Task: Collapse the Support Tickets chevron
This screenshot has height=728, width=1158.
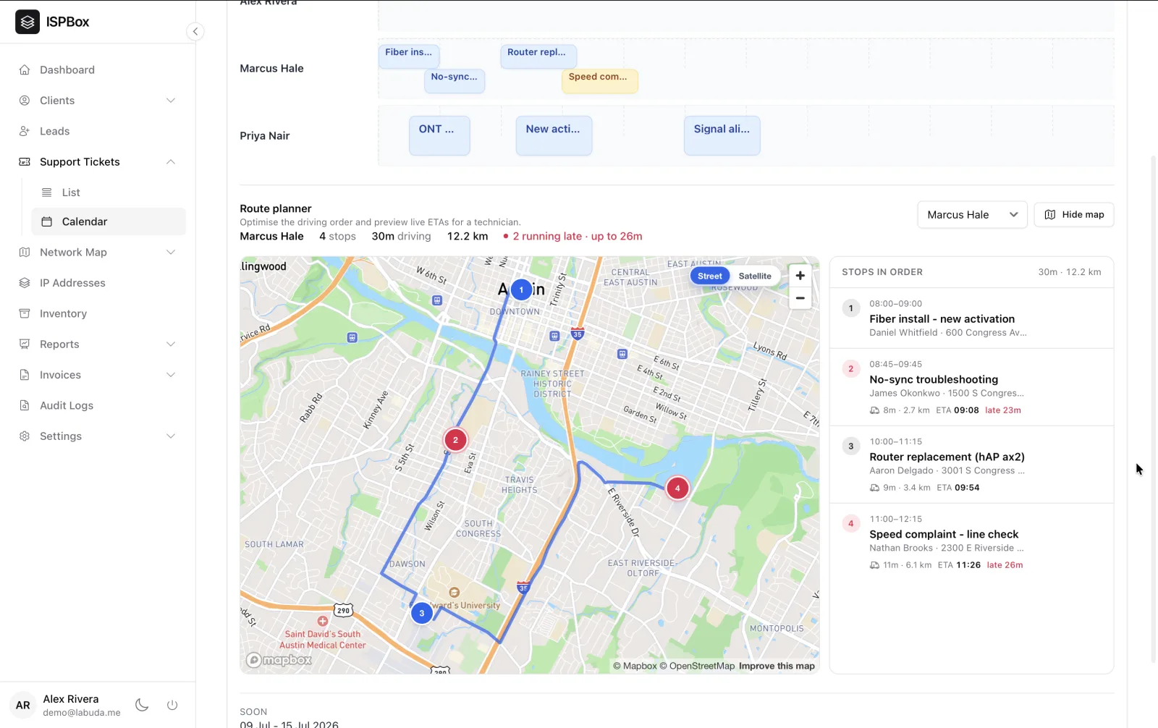Action: 171,162
